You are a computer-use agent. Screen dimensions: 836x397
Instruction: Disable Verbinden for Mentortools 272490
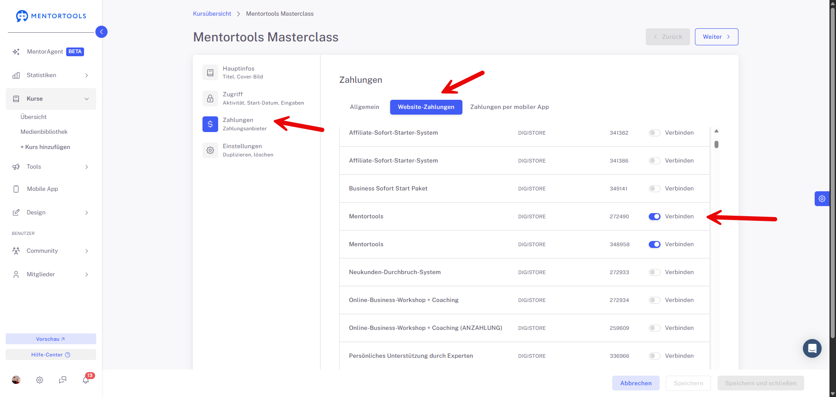654,217
